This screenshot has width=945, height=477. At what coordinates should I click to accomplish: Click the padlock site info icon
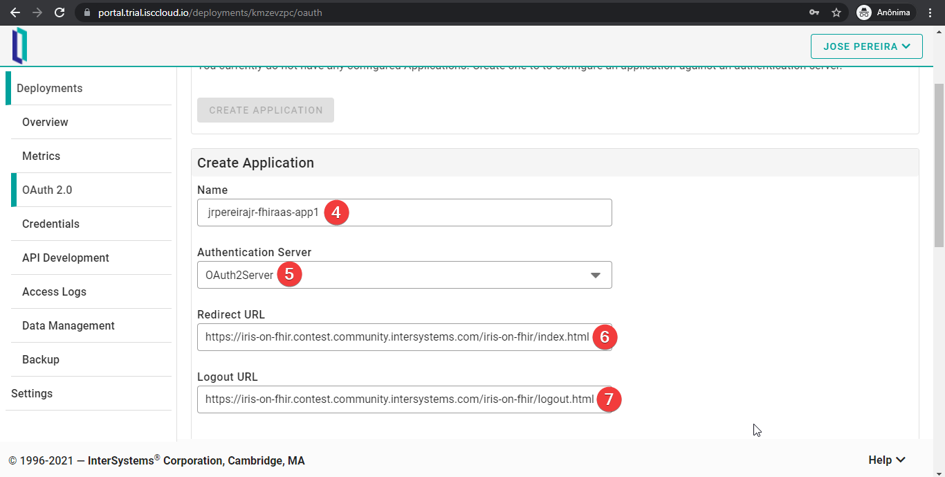[86, 12]
